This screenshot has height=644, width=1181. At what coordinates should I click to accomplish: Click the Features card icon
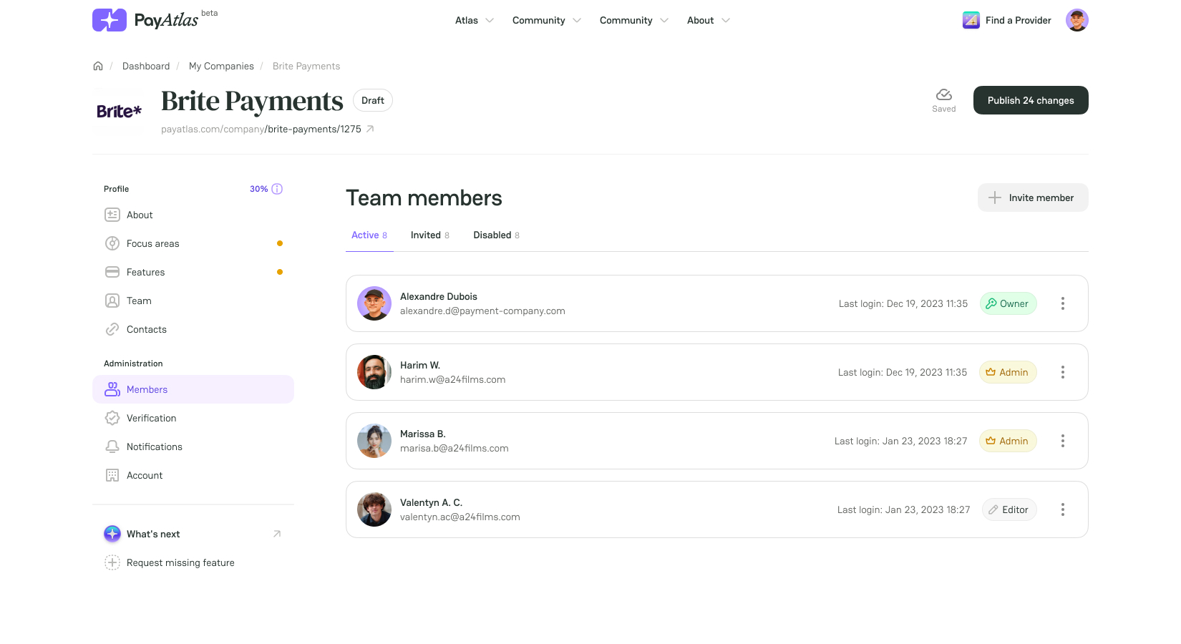tap(112, 272)
